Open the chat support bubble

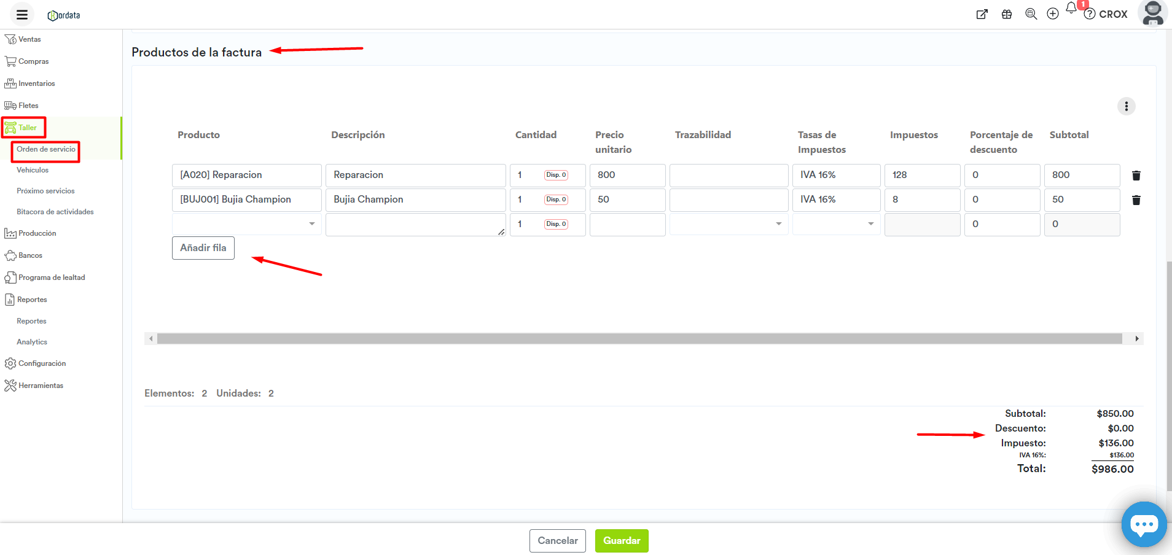pos(1143,524)
